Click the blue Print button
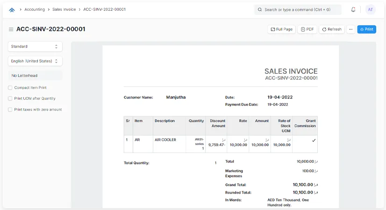The width and height of the screenshot is (386, 210). (x=366, y=29)
